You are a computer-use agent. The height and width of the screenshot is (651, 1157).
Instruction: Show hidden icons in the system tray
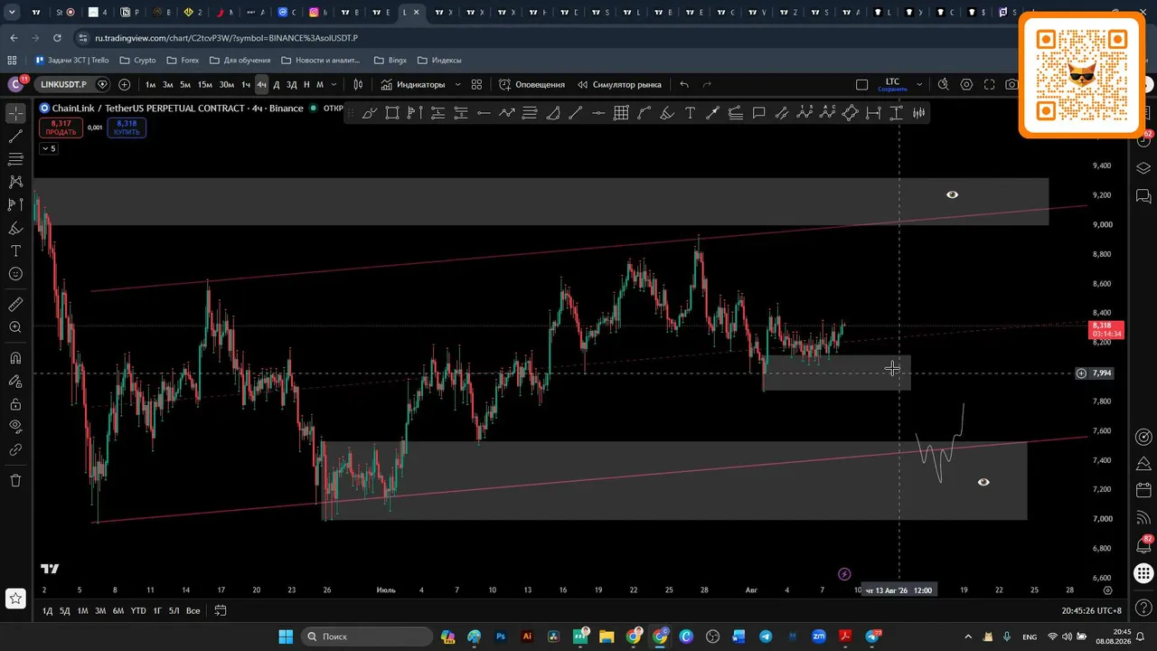click(968, 637)
